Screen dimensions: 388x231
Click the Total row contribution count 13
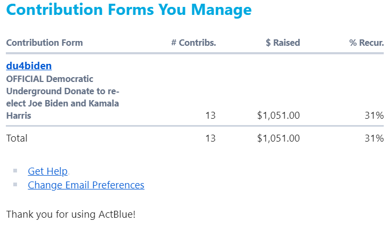click(x=210, y=138)
